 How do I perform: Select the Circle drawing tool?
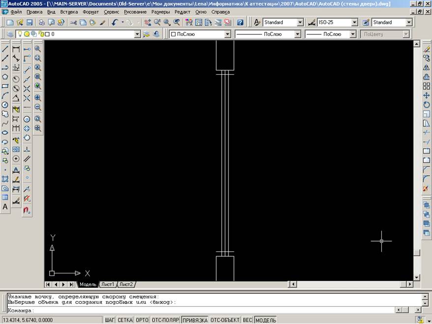click(x=5, y=105)
